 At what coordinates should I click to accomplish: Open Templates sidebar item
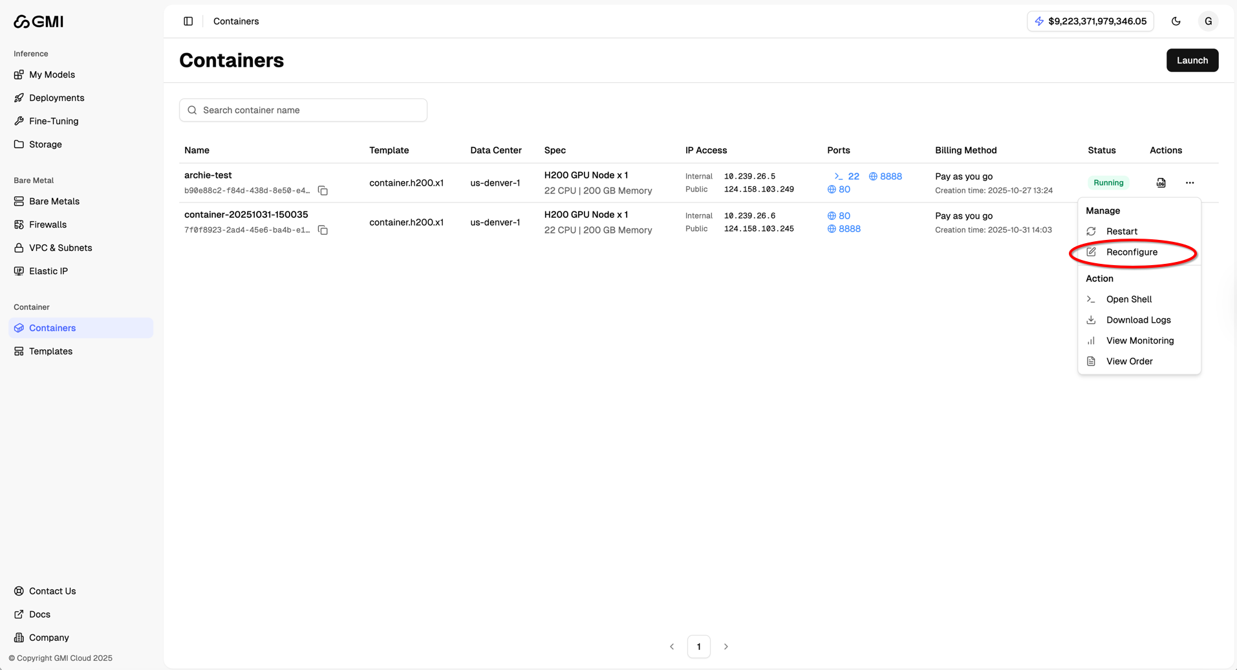[x=81, y=351]
